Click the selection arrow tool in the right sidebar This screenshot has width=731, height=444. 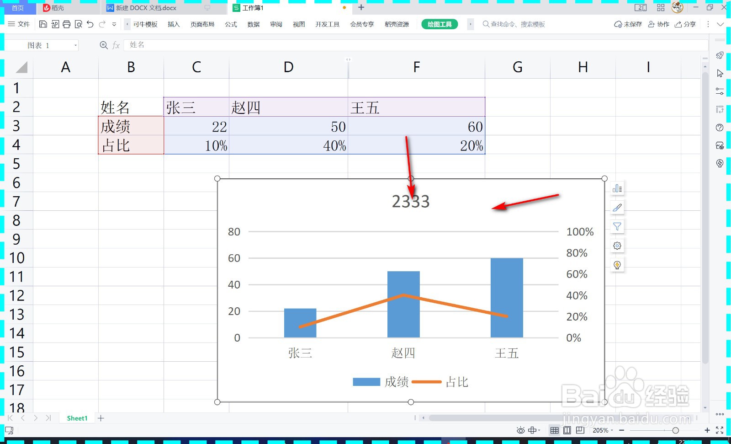click(x=720, y=74)
